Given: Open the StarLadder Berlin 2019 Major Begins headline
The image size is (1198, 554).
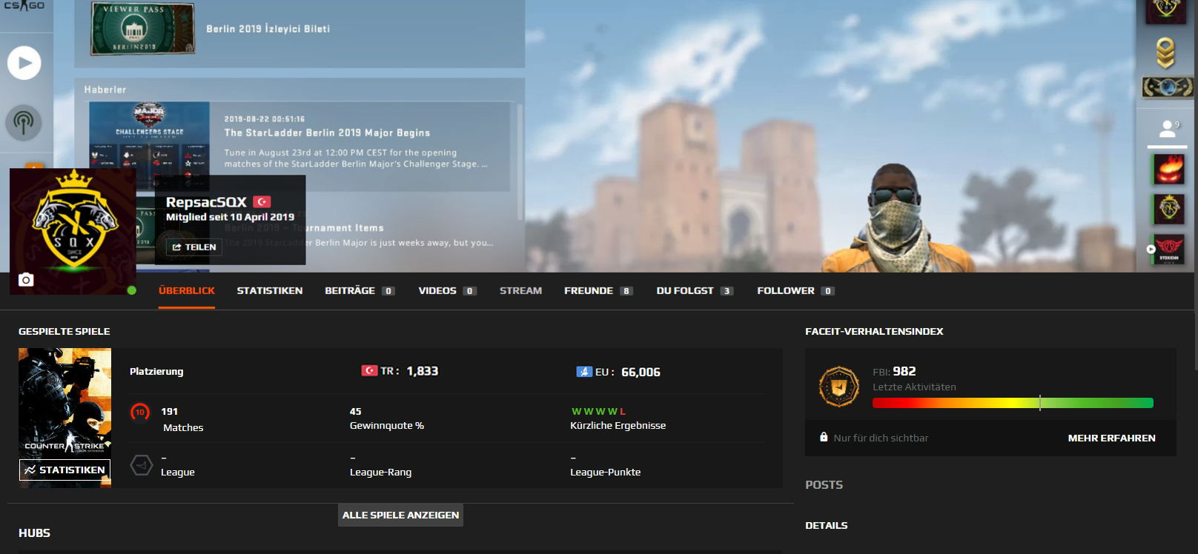Looking at the screenshot, I should point(327,133).
